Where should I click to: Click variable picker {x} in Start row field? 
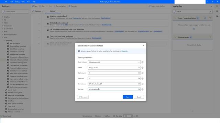click(139, 78)
